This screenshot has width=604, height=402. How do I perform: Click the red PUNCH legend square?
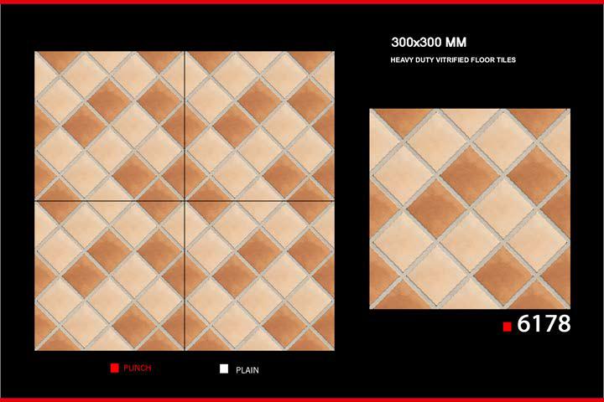[114, 368]
